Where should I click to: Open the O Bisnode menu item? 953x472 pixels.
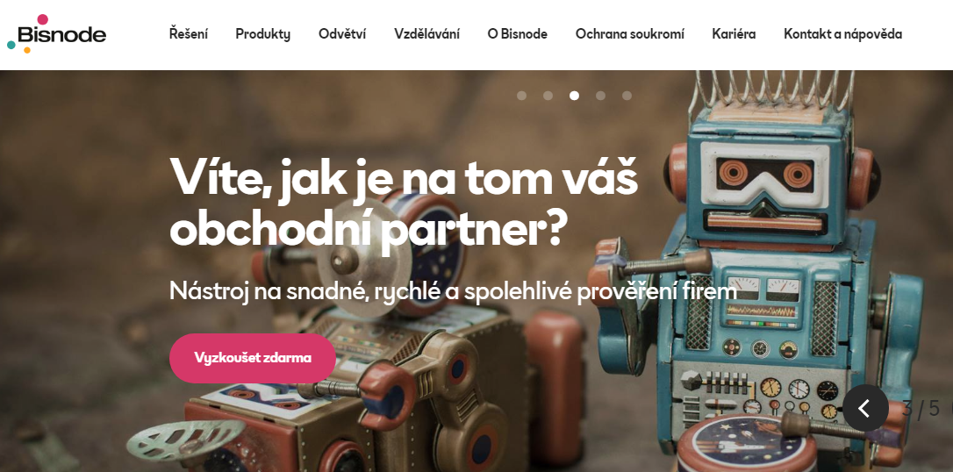(x=517, y=34)
